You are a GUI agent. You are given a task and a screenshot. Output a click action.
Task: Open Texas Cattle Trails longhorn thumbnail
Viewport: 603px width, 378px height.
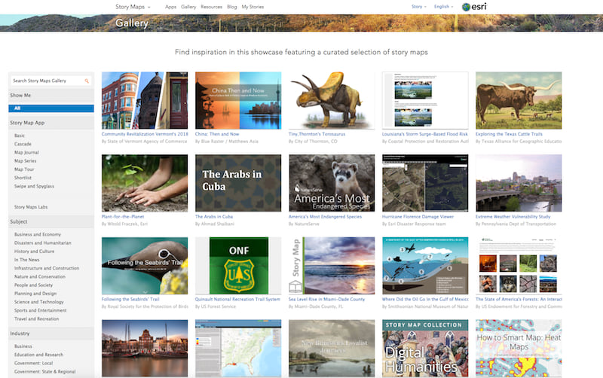(519, 100)
